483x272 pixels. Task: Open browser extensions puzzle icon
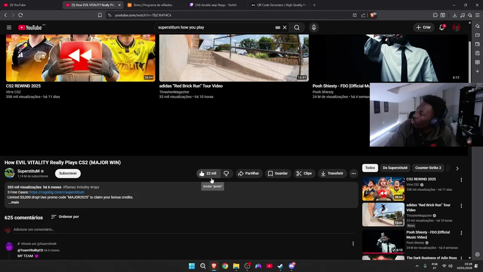pos(435,15)
